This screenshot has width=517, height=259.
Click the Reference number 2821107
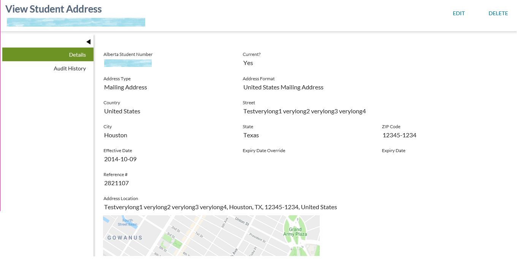[x=116, y=183]
